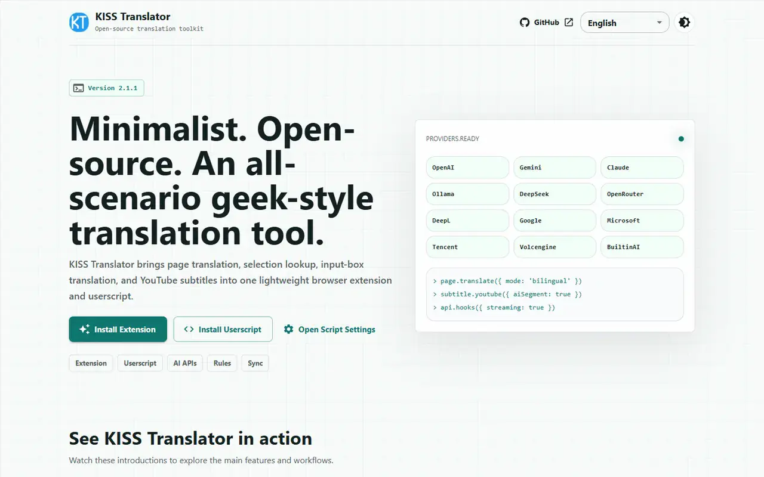This screenshot has height=477, width=764.
Task: Click the subtitle.youtube code line
Action: (x=507, y=294)
